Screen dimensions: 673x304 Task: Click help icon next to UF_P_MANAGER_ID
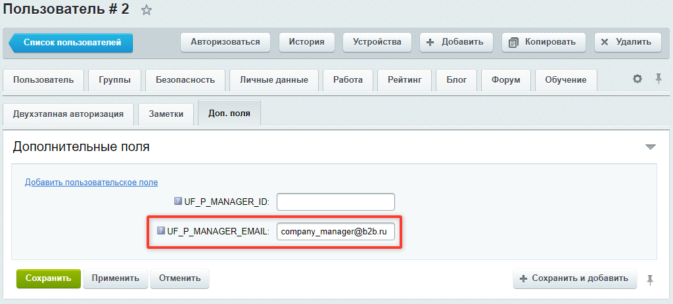[x=177, y=201]
